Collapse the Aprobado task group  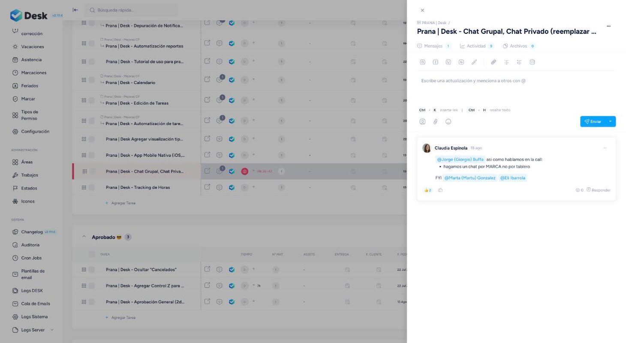pos(84,237)
